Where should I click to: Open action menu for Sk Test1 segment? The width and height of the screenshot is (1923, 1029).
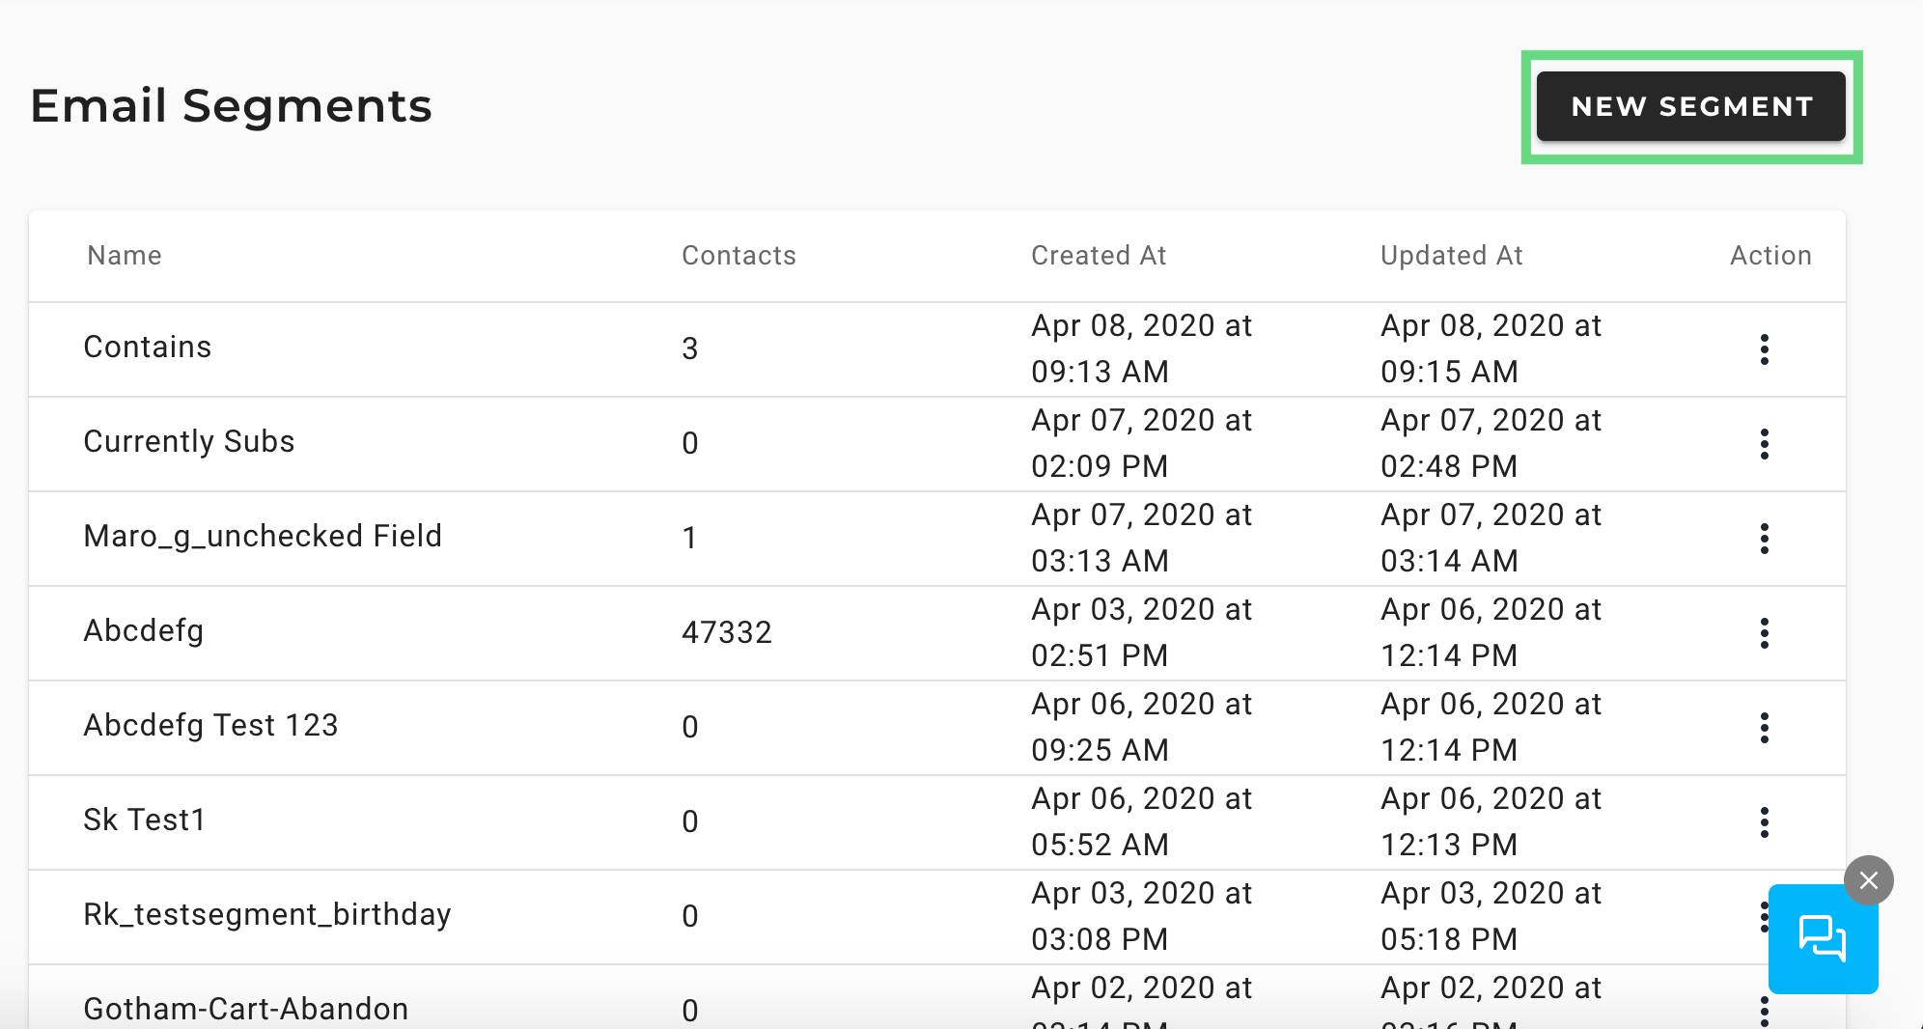coord(1764,822)
